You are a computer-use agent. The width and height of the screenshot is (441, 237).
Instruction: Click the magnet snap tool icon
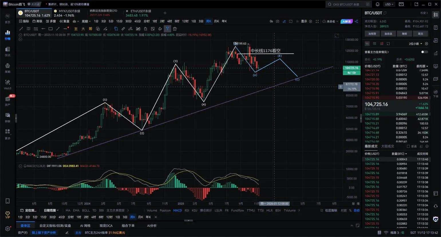pos(160,29)
